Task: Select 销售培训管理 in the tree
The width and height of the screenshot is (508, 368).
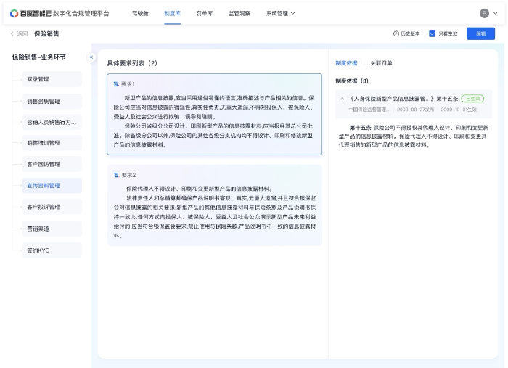Action: click(x=52, y=143)
